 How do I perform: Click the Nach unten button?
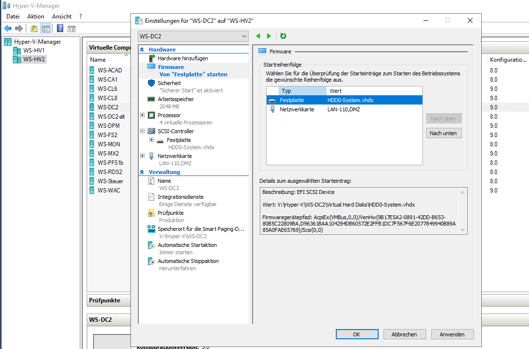(x=444, y=133)
